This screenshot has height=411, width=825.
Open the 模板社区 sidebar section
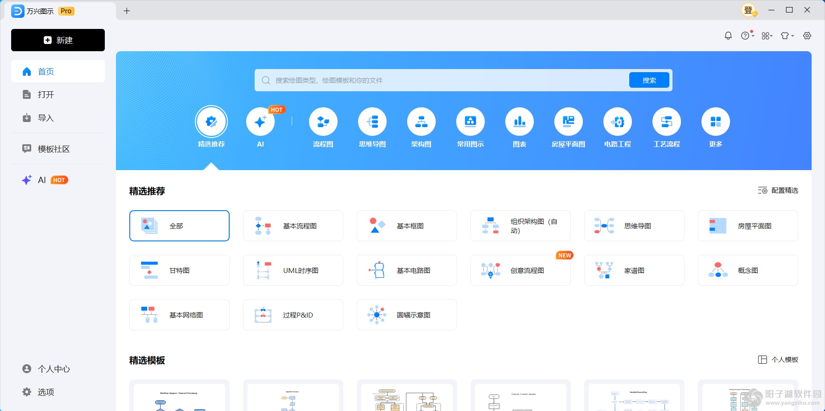click(x=58, y=149)
